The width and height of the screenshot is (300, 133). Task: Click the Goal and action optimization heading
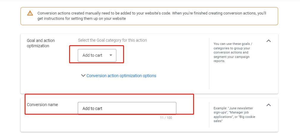pyautogui.click(x=41, y=43)
